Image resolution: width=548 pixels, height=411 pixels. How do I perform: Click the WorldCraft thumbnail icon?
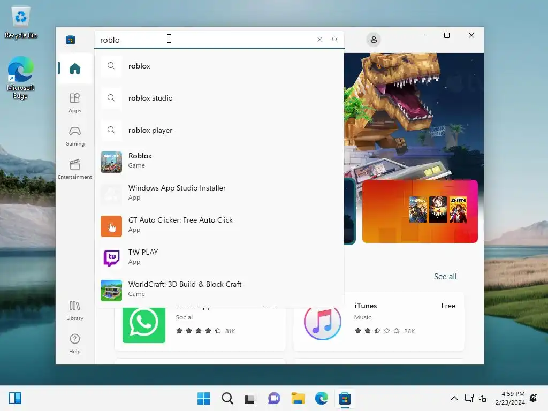pos(111,291)
